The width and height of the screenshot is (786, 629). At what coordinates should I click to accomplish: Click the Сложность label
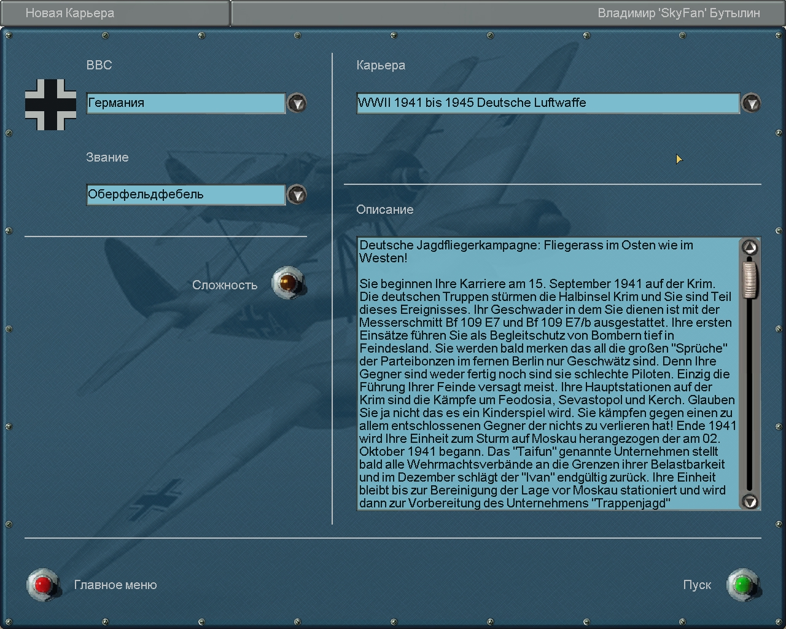(225, 285)
